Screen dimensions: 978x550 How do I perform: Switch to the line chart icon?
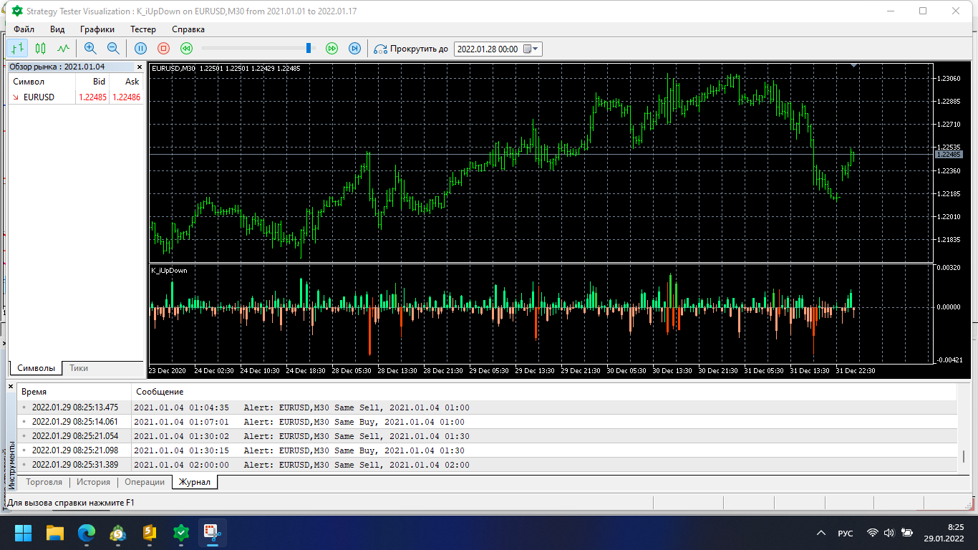pos(64,49)
